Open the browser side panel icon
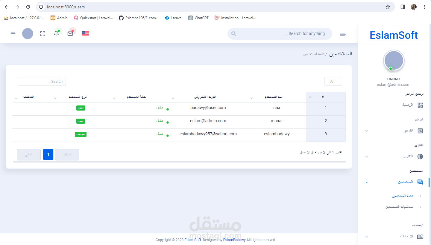The width and height of the screenshot is (431, 245). (403, 7)
